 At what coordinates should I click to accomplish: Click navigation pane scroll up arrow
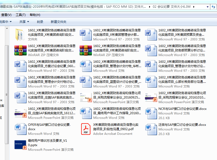[7, 28]
